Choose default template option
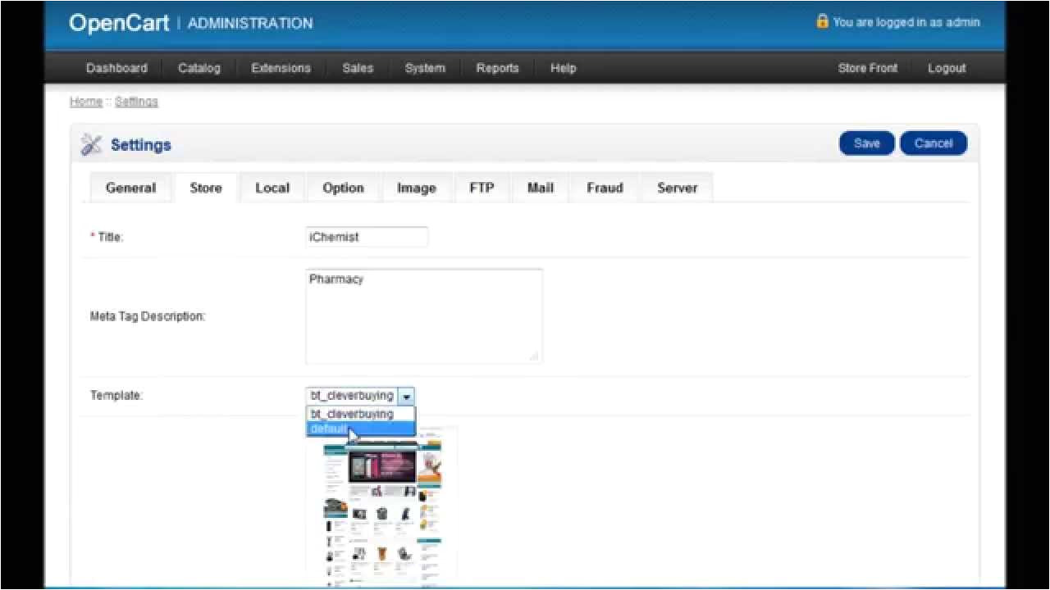This screenshot has width=1050, height=590. point(361,429)
